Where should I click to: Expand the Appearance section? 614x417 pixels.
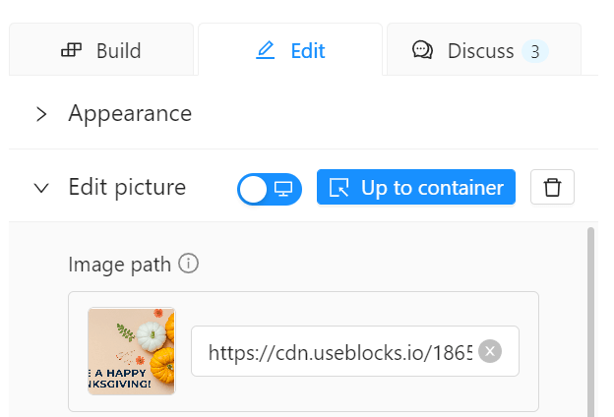41,114
